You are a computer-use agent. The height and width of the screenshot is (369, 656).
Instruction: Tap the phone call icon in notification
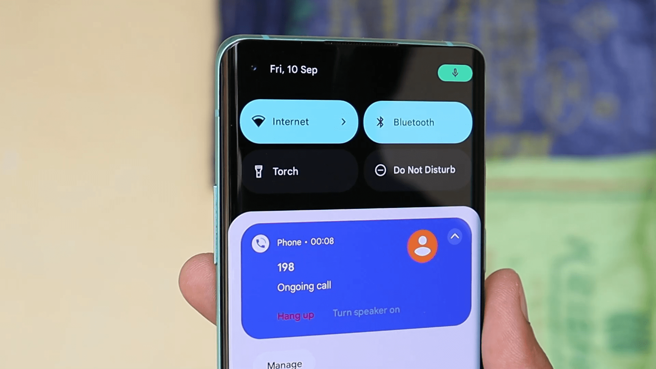[260, 242]
